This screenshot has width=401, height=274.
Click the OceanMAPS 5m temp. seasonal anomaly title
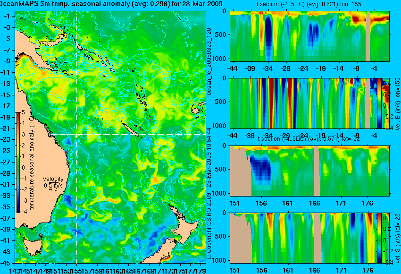coord(111,4)
